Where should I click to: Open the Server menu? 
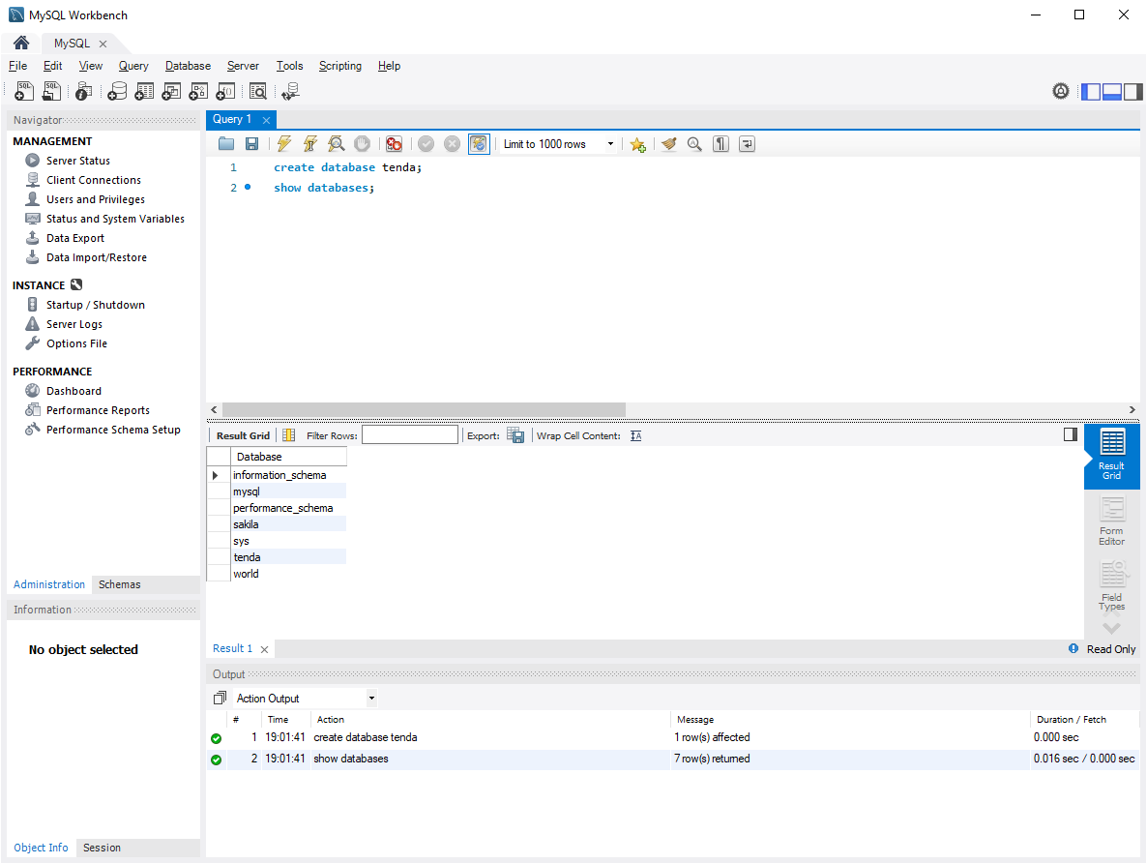(243, 66)
